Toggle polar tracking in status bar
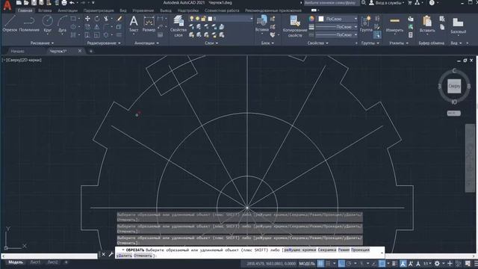478x269 pixels. tap(349, 264)
